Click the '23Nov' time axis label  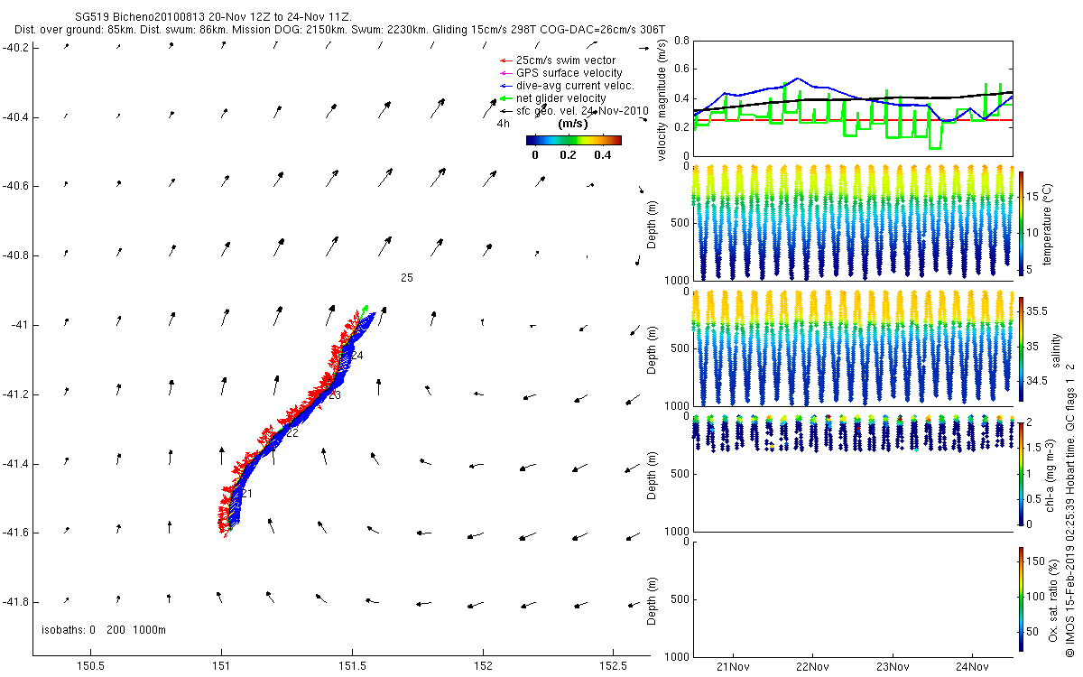[893, 666]
